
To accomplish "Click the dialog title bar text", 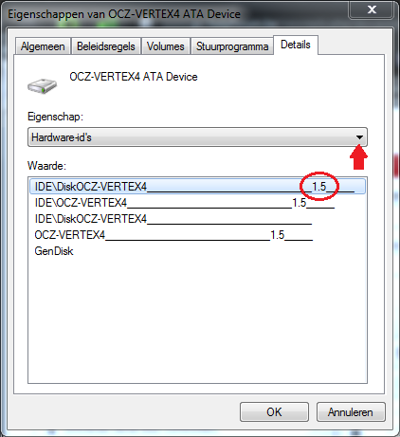I will 124,14.
